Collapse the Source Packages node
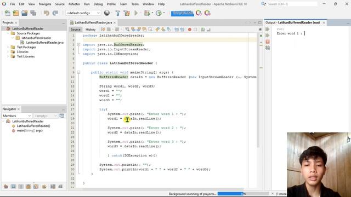 coord(8,33)
